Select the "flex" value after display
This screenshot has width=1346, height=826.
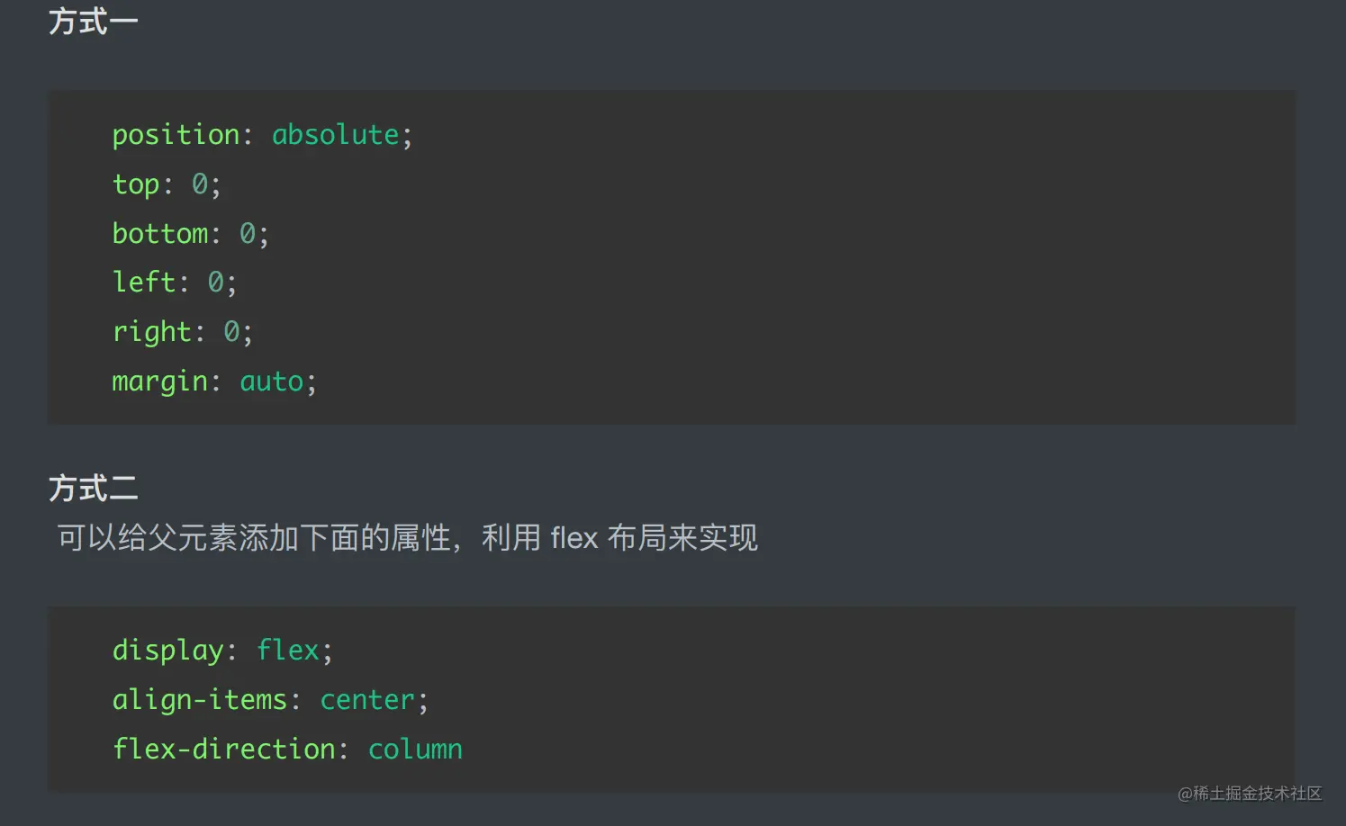[288, 651]
